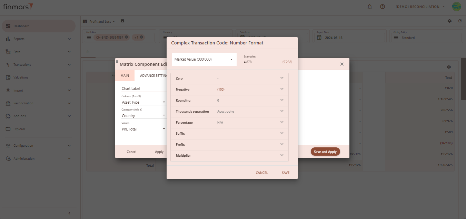
Task: Click CANCEL in Number Format dialog
Action: pyautogui.click(x=261, y=173)
